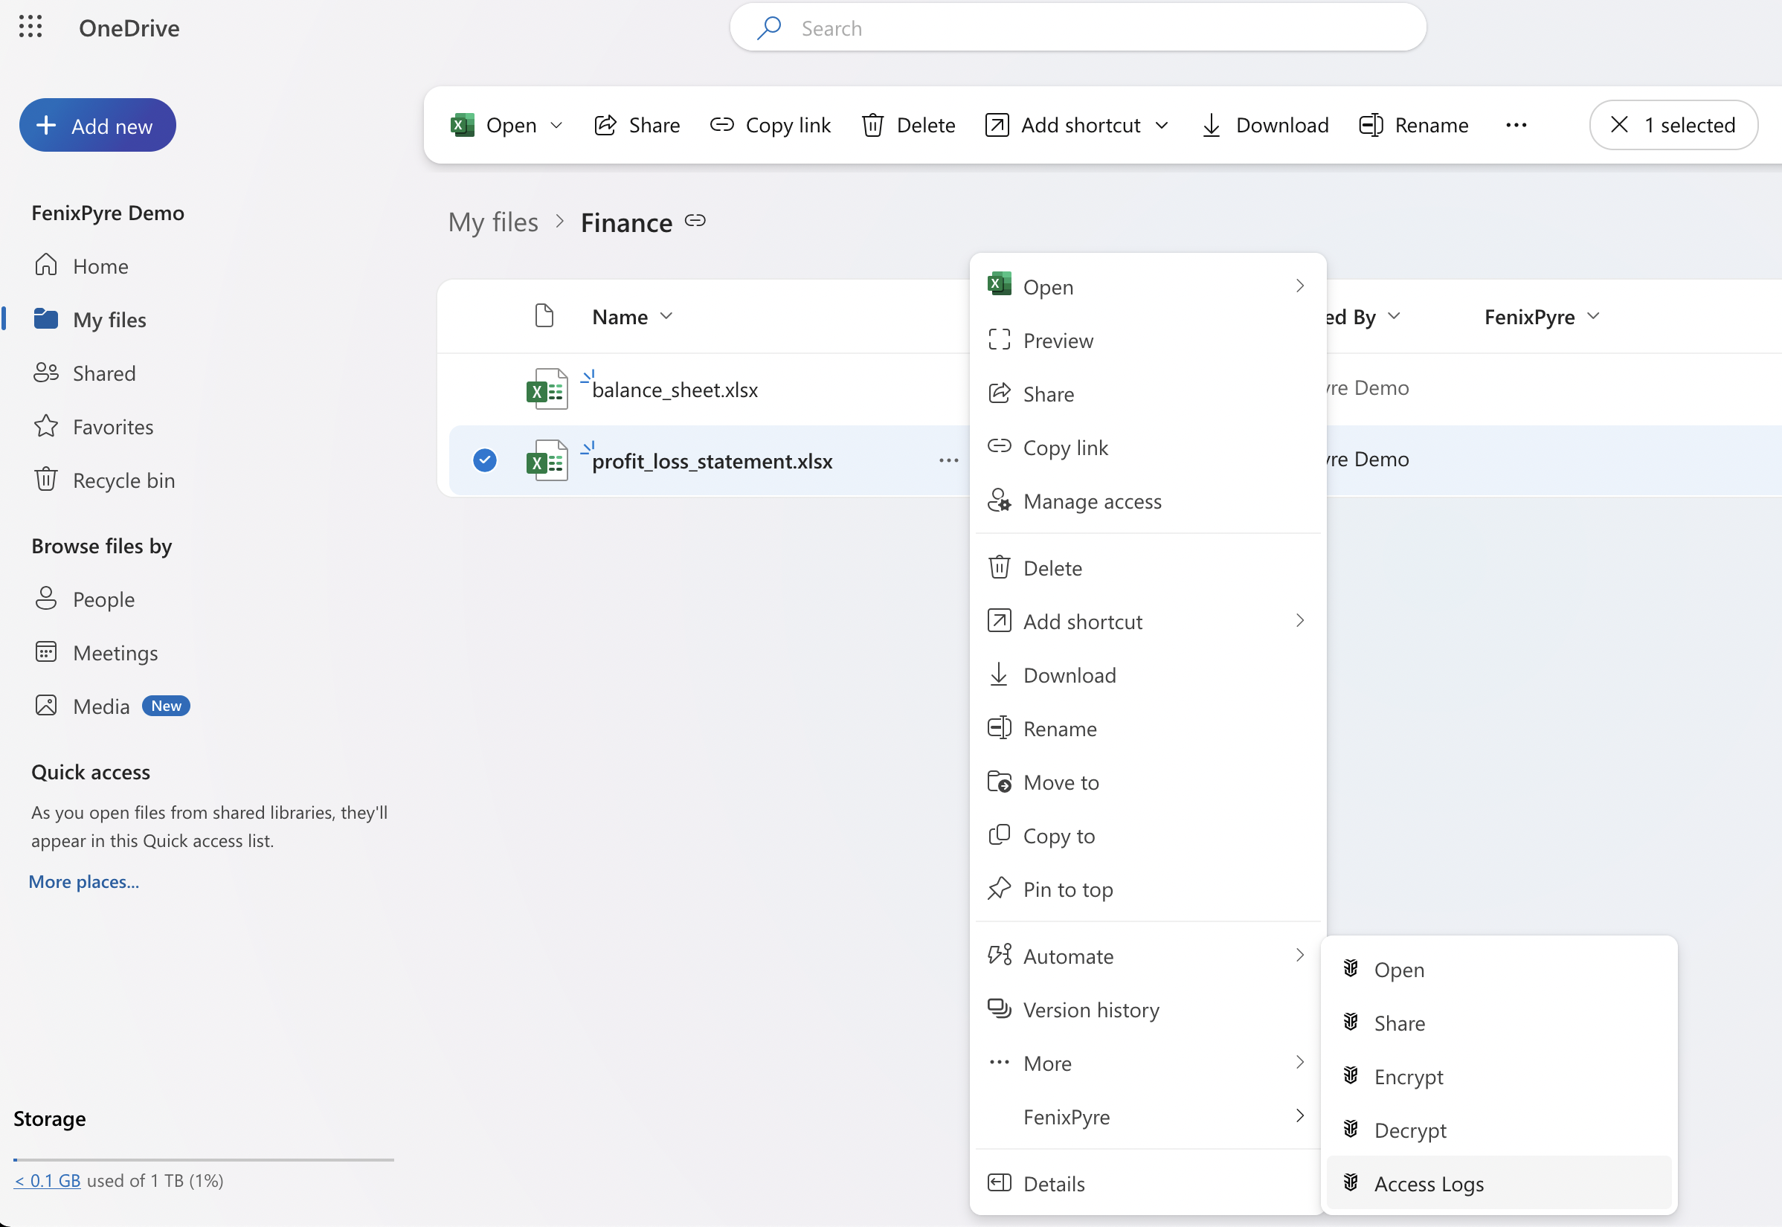Select Preview in the context menu
Screen dimensions: 1782x1227
point(1148,340)
